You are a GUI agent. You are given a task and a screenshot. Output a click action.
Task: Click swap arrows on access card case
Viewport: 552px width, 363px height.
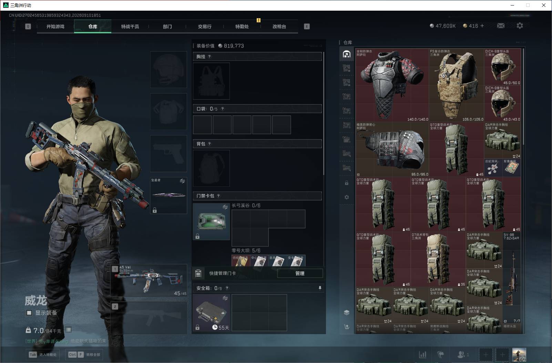tap(225, 207)
